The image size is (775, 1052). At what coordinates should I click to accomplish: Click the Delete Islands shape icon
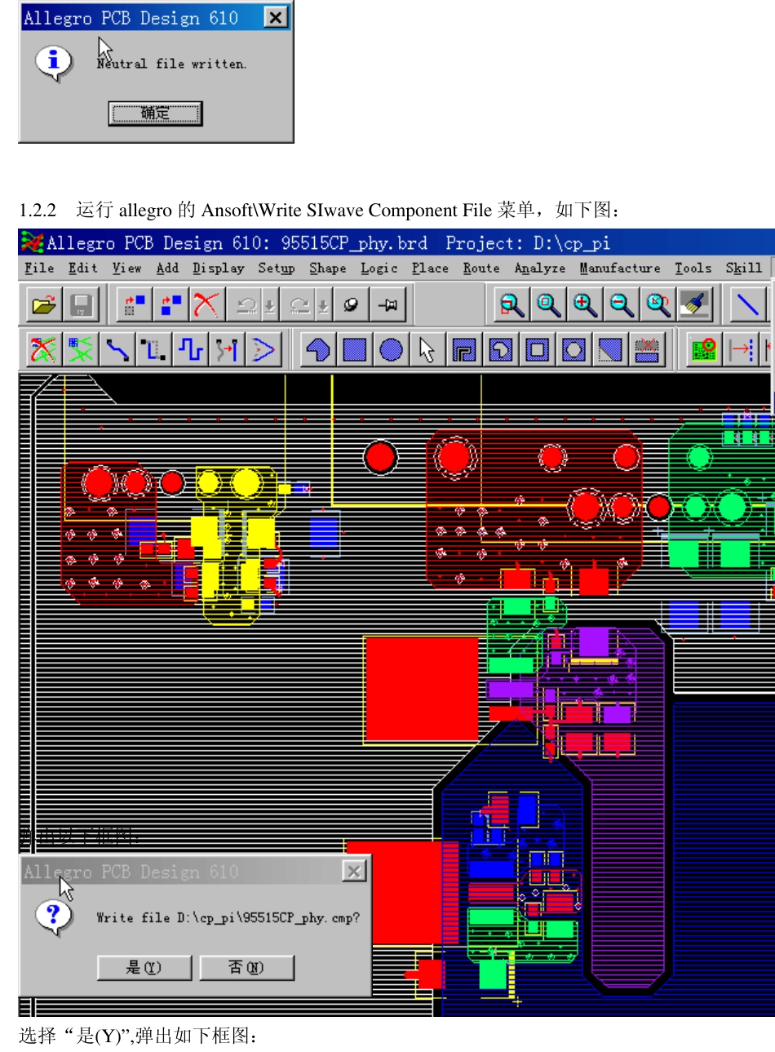tap(647, 350)
